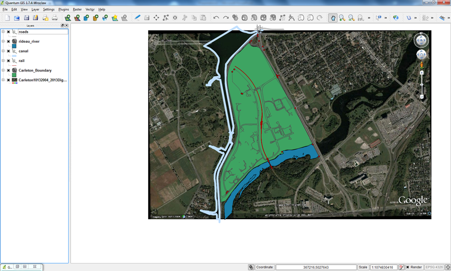Image resolution: width=451 pixels, height=271 pixels.
Task: Open the Plugins menu
Action: pyautogui.click(x=64, y=10)
